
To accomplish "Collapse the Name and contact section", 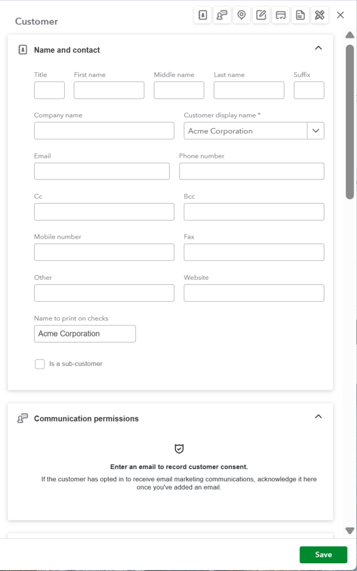I will [319, 48].
